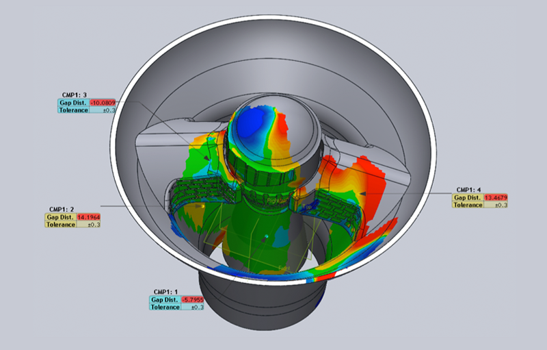Select the Tolerance label in CMP1: 2
547x350 pixels.
click(x=60, y=225)
